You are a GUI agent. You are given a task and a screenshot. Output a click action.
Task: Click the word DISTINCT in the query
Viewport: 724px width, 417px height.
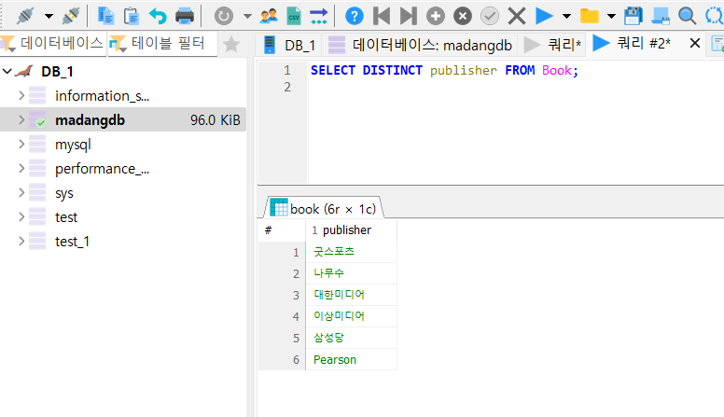[x=393, y=70]
